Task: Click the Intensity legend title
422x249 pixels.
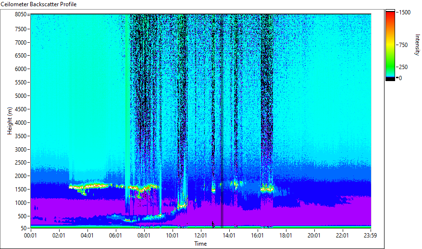Action: pyautogui.click(x=417, y=45)
